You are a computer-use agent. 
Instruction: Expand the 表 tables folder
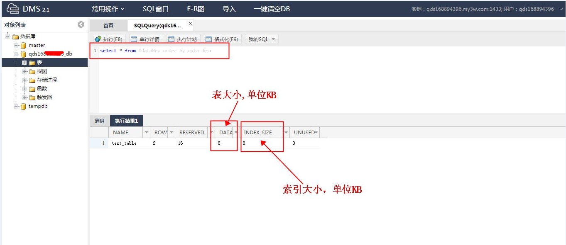coord(25,63)
